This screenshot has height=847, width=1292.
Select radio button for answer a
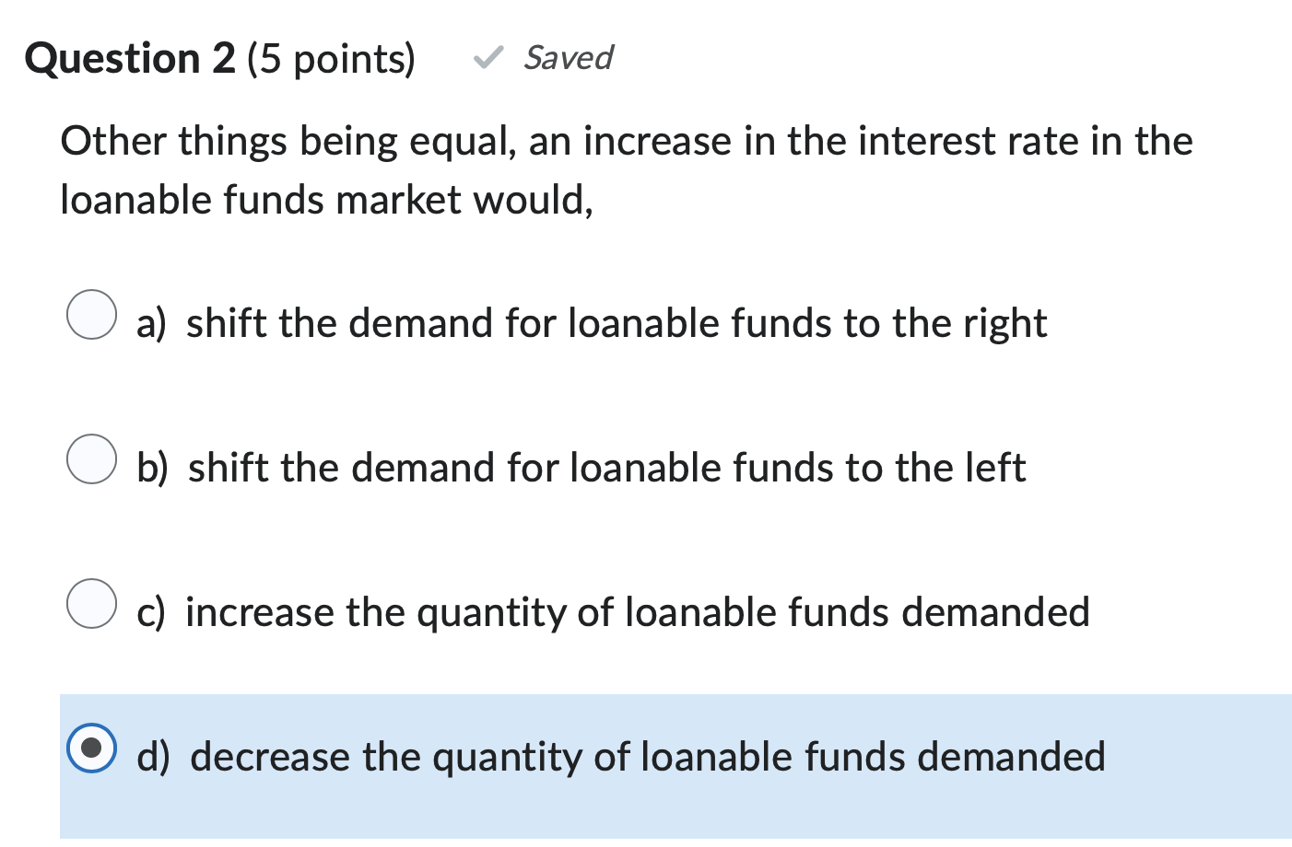point(91,315)
